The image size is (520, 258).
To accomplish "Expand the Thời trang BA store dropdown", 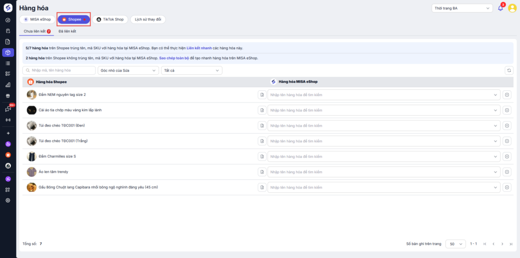I will click(462, 8).
